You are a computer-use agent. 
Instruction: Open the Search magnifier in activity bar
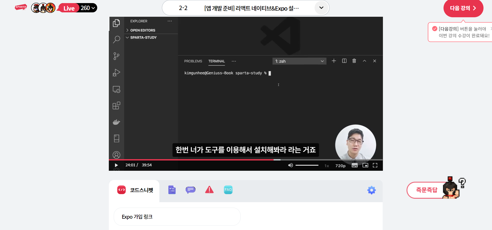pos(116,39)
